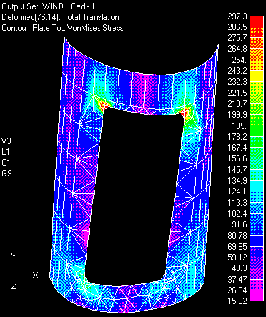The image size is (266, 317).
Task: Click the solid blue 80.78 legend band
Action: coord(257,240)
